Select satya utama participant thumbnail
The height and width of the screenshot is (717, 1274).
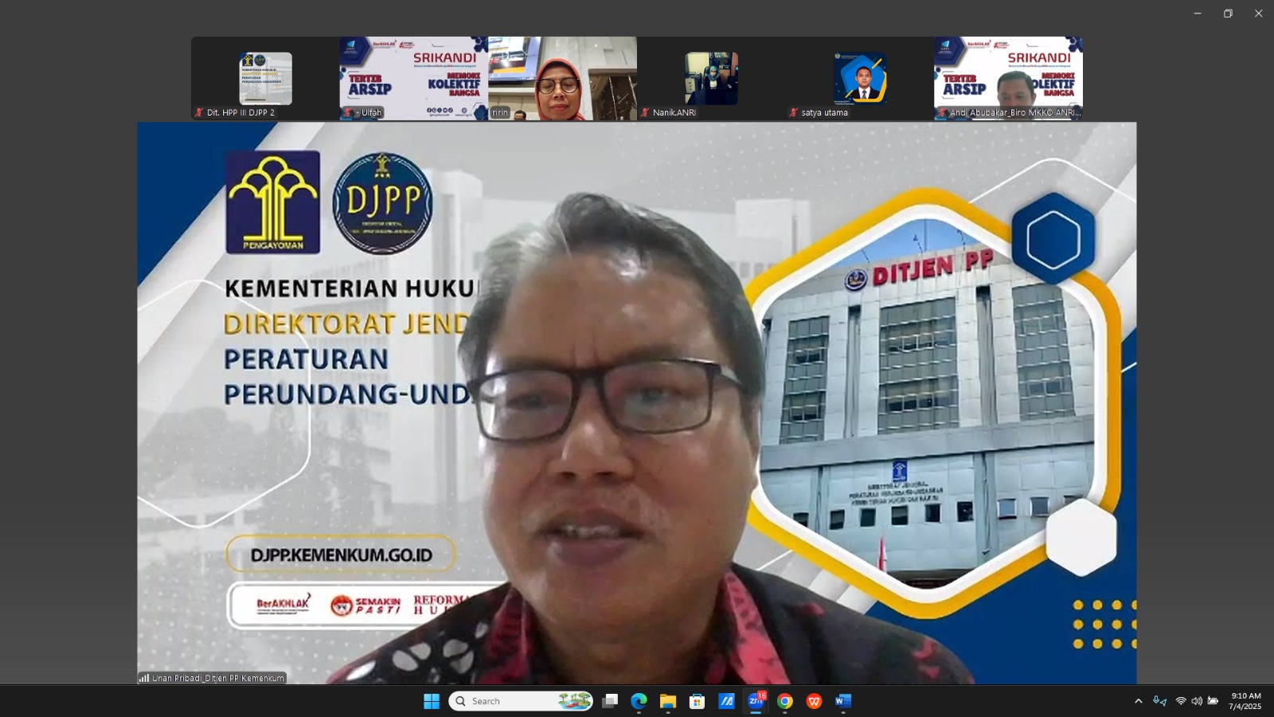[859, 78]
